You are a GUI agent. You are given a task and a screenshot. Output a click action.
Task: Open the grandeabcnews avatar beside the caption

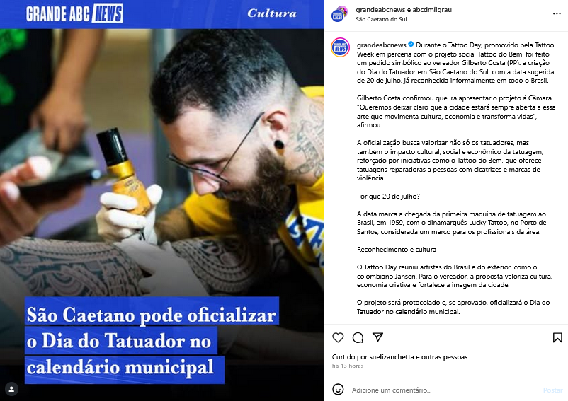click(x=340, y=47)
